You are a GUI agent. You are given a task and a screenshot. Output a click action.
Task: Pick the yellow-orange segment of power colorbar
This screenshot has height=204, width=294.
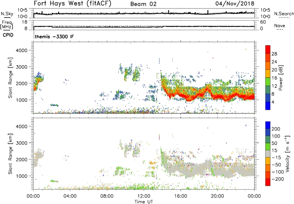tap(268, 74)
